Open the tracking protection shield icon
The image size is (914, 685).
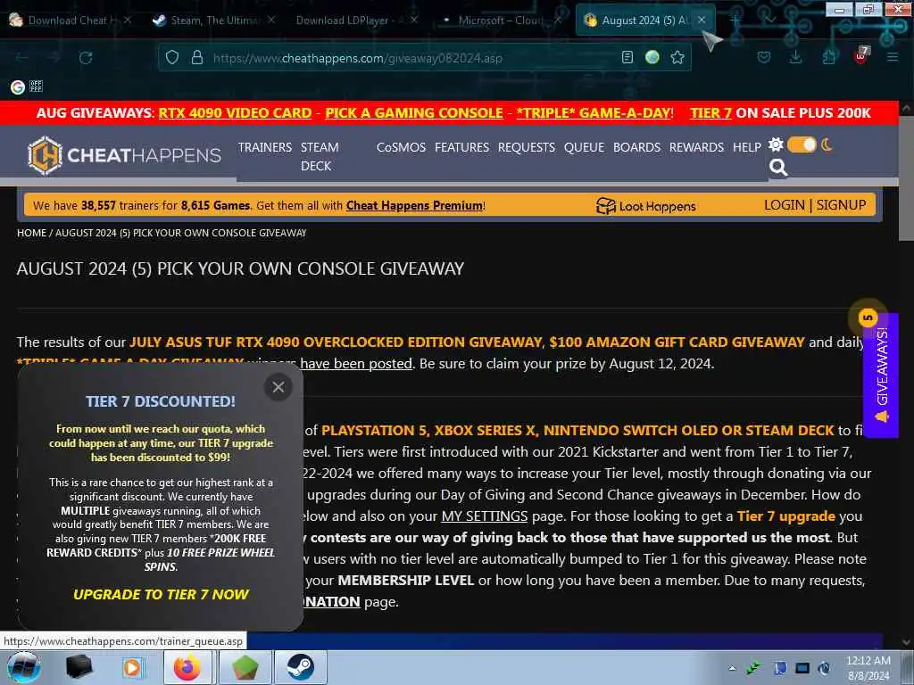point(172,58)
